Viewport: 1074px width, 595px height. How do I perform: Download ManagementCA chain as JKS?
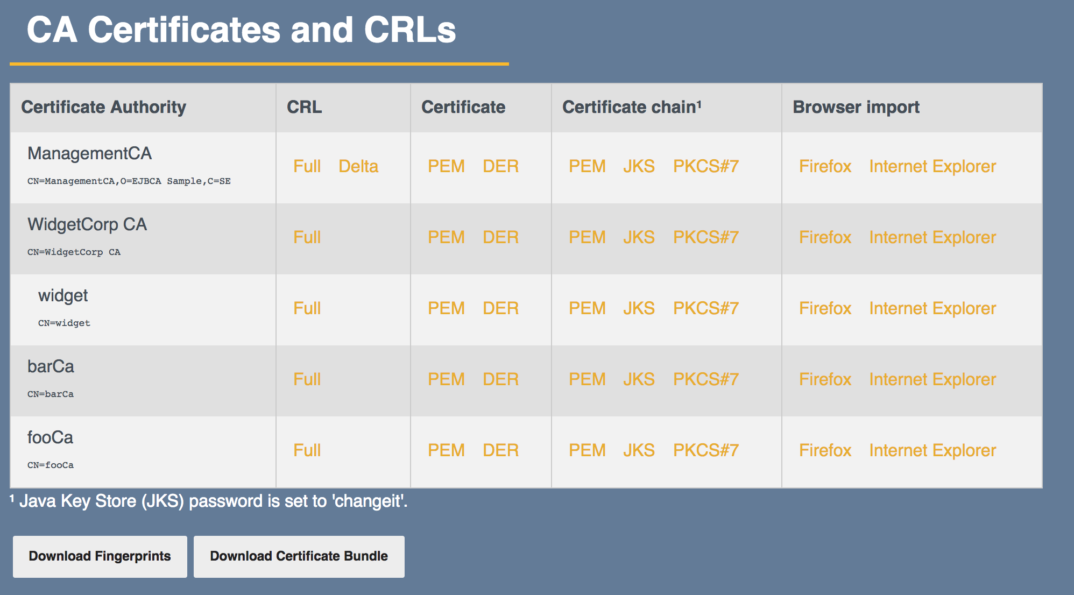(639, 166)
